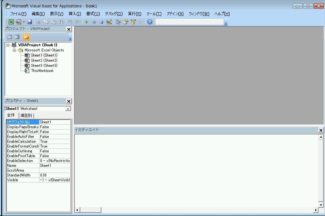
Task: Open Project Explorer icon in toolbar
Action: [118, 22]
